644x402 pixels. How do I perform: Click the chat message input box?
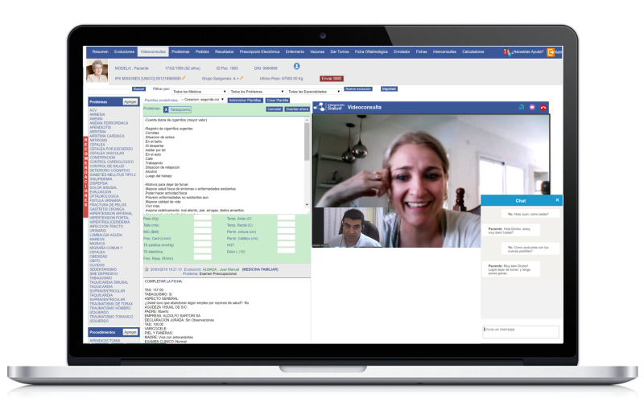[520, 332]
